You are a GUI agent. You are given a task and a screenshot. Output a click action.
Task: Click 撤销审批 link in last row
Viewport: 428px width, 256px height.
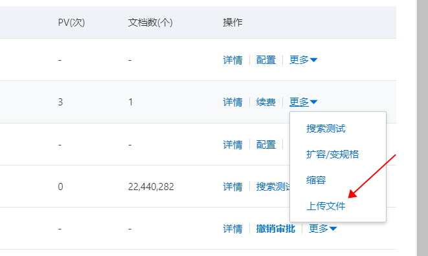tap(276, 229)
